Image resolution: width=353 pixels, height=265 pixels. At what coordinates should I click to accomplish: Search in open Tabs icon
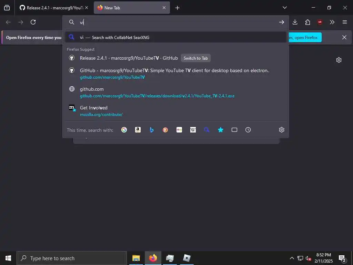[234, 130]
